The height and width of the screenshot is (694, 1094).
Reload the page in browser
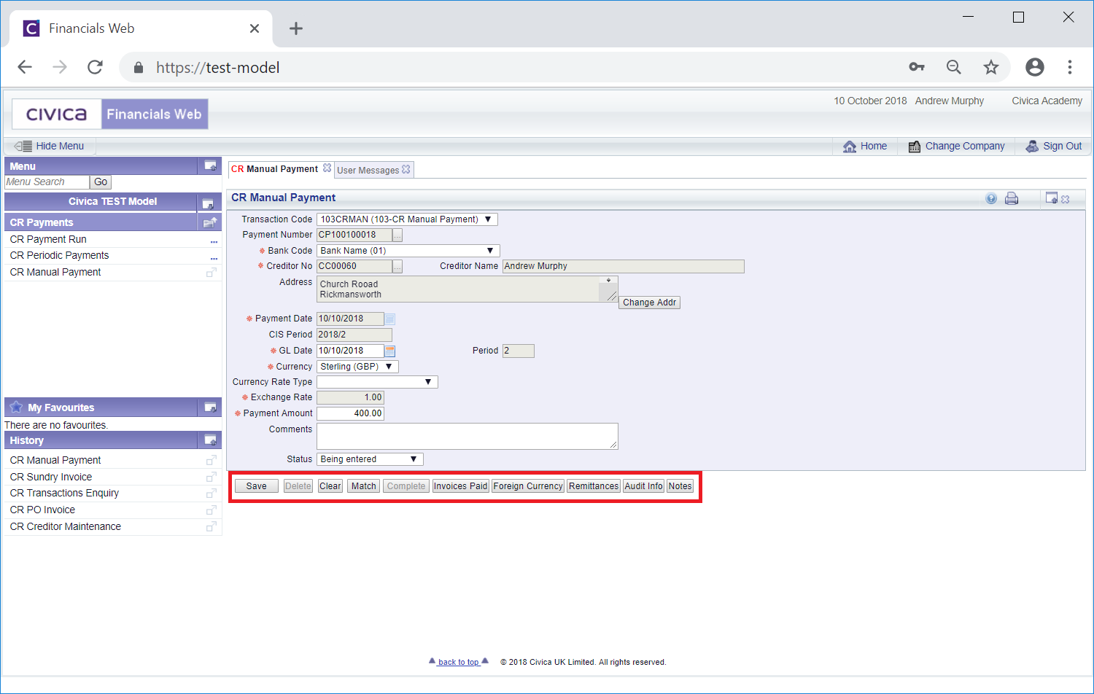(95, 67)
